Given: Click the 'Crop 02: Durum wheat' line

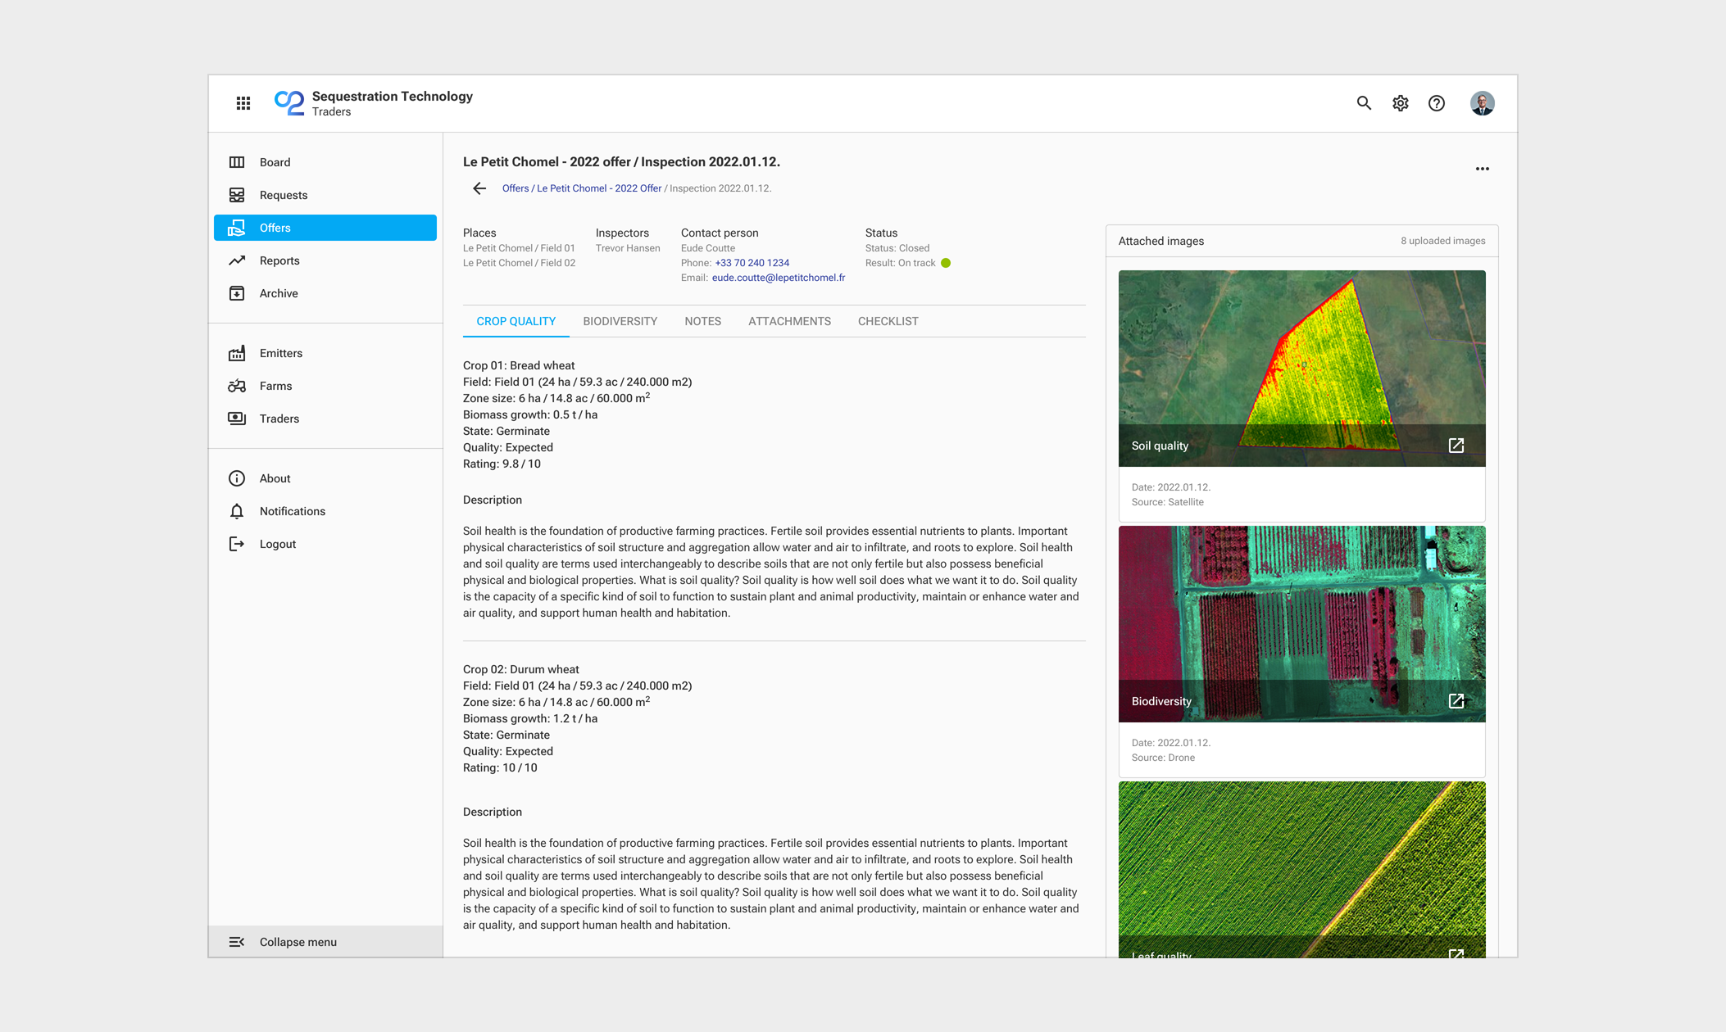Looking at the screenshot, I should point(521,669).
